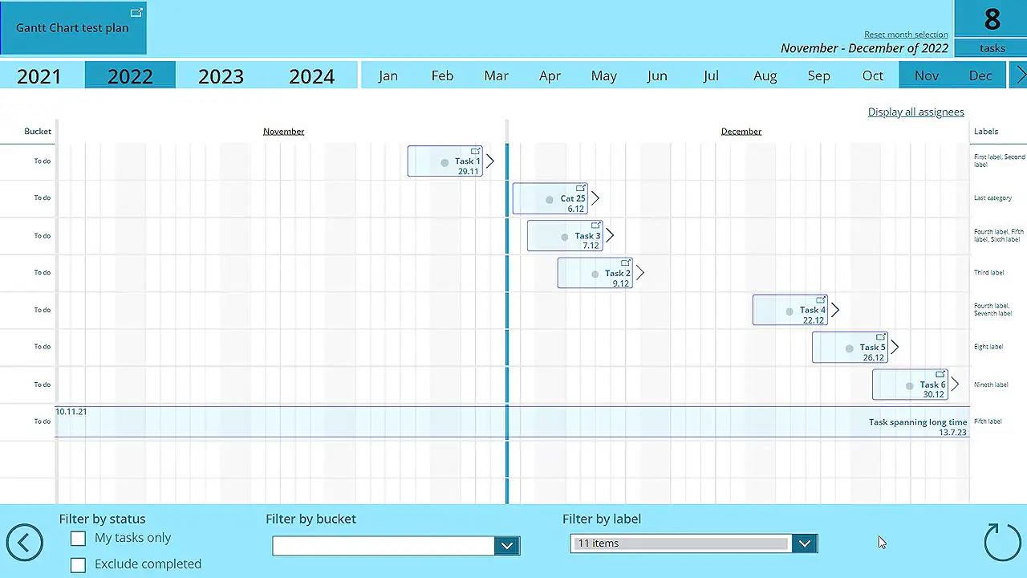Click the Display all assignees link

click(x=915, y=112)
